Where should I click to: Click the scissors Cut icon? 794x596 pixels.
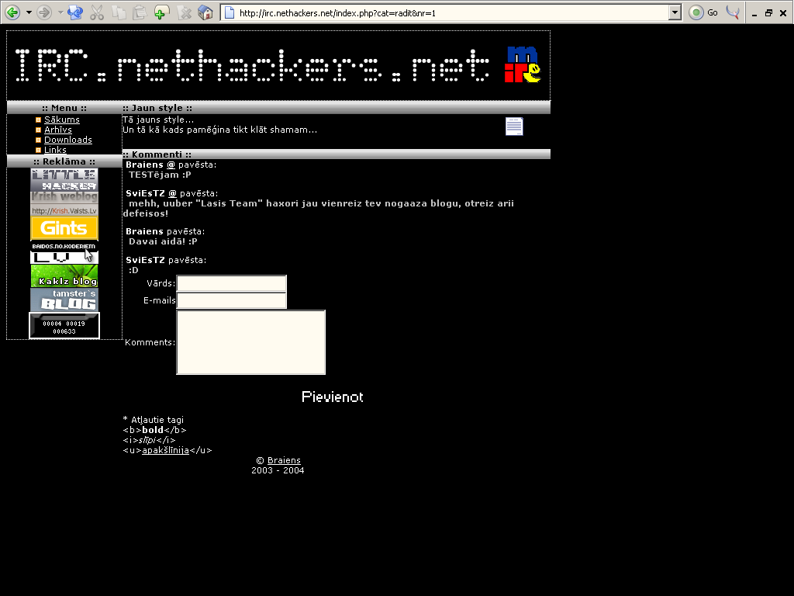click(97, 12)
